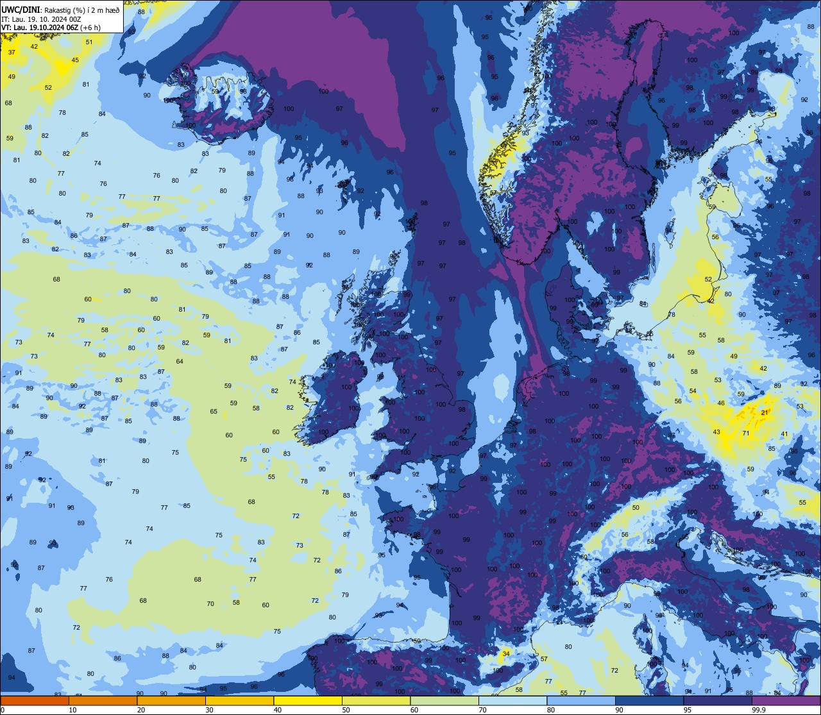The width and height of the screenshot is (821, 715).
Task: Select the amber legend swatch between 30 and 40
Action: (239, 700)
